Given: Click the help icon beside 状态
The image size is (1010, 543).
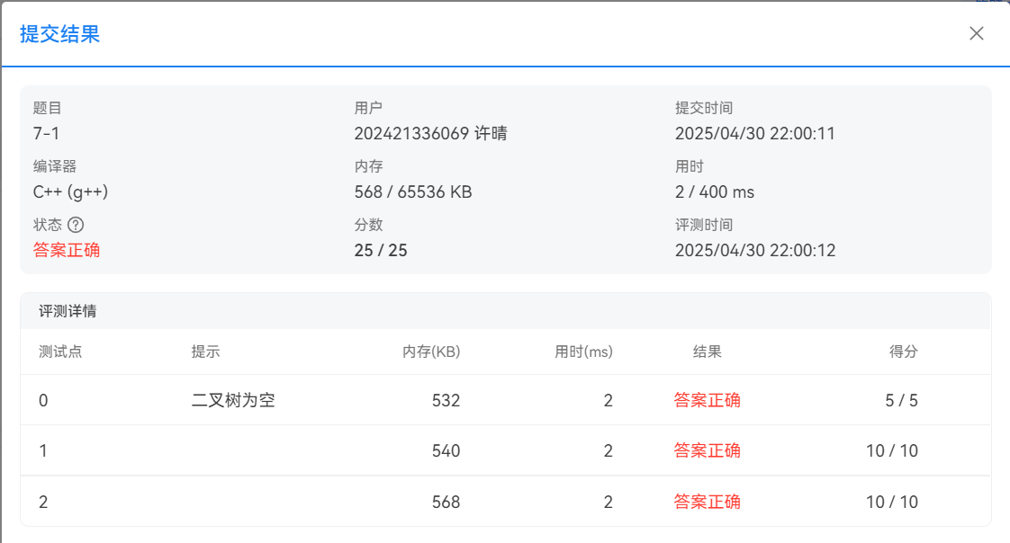Looking at the screenshot, I should pos(76,225).
